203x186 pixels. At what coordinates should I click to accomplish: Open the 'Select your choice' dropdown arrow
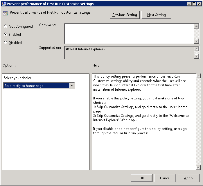[x=72, y=85]
